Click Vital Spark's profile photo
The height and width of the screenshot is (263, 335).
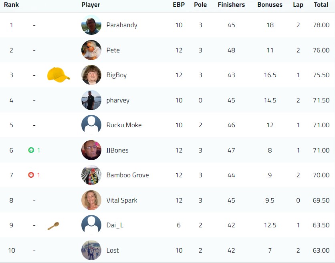[x=91, y=200]
